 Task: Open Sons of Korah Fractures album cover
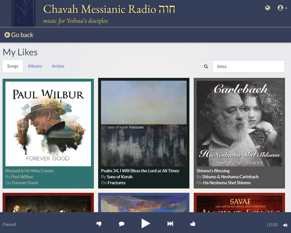click(144, 124)
